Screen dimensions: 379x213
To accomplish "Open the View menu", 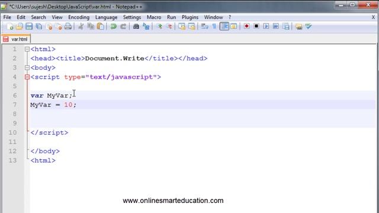I will (x=57, y=17).
